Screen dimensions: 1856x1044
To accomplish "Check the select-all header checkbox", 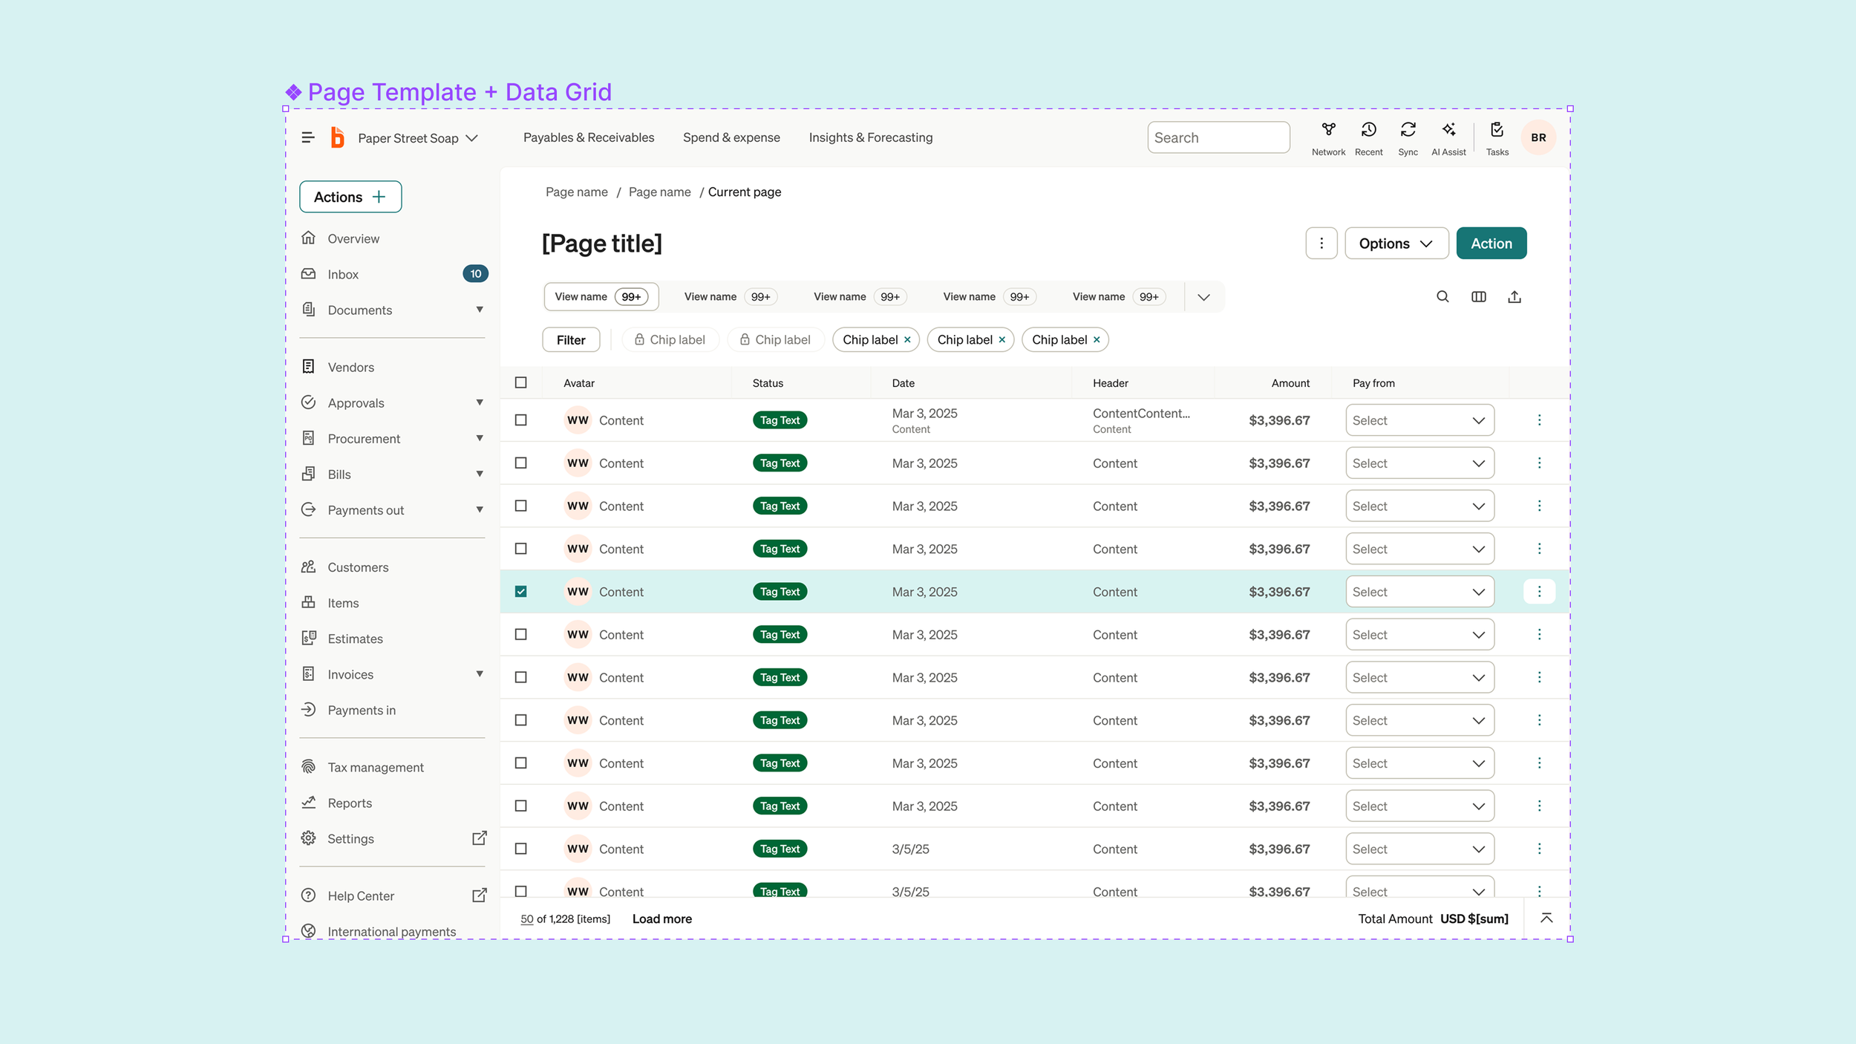I will click(x=521, y=383).
